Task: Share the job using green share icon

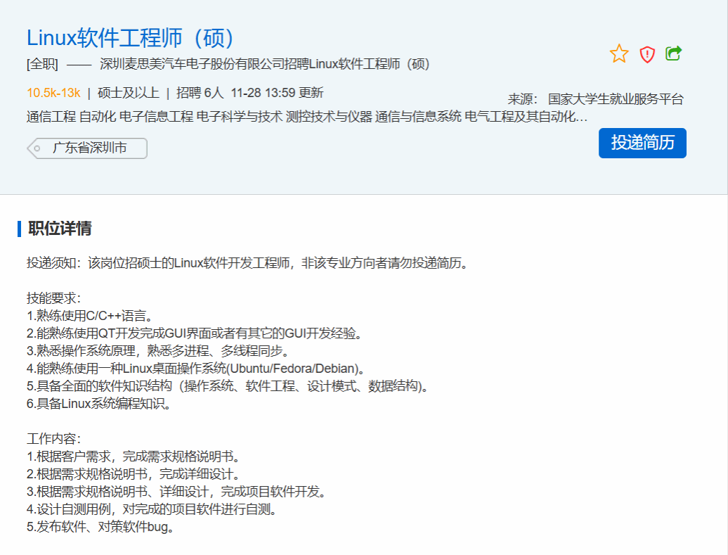Action: coord(674,53)
